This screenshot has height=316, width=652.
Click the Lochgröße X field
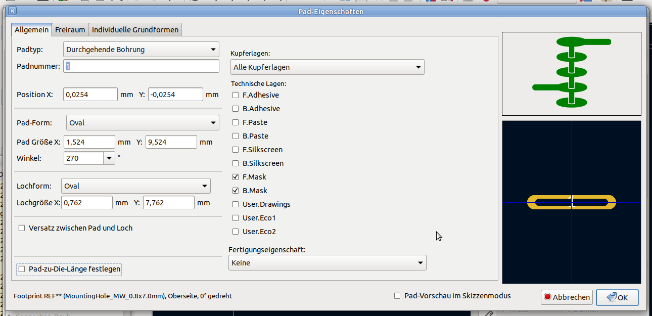point(87,203)
